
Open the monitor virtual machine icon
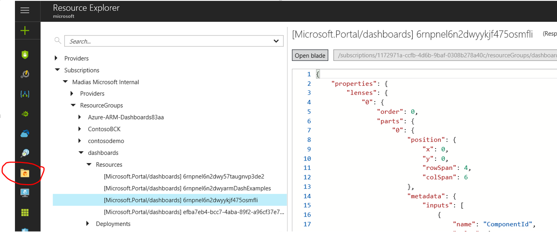point(25,193)
